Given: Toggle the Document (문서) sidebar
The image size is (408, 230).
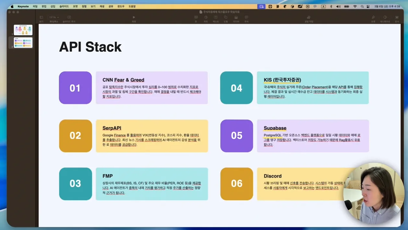Looking at the screenshot, I should click(x=397, y=18).
